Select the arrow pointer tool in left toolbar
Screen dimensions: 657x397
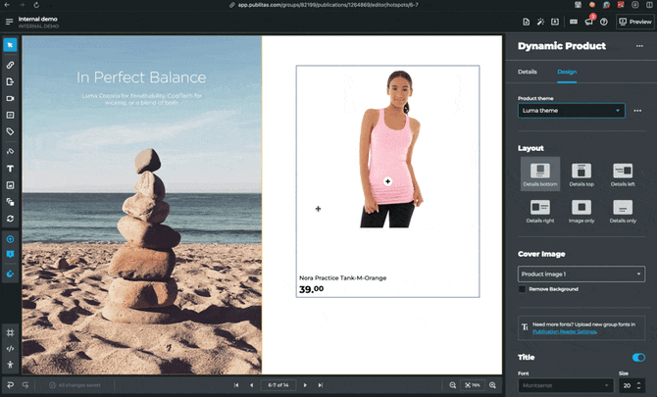[10, 45]
